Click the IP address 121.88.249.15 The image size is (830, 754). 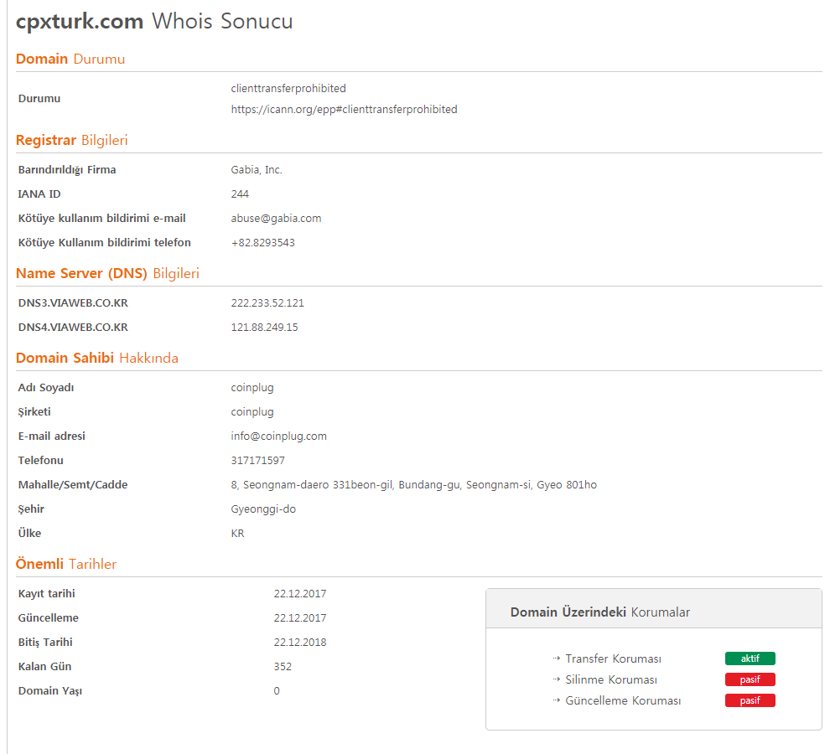[264, 328]
